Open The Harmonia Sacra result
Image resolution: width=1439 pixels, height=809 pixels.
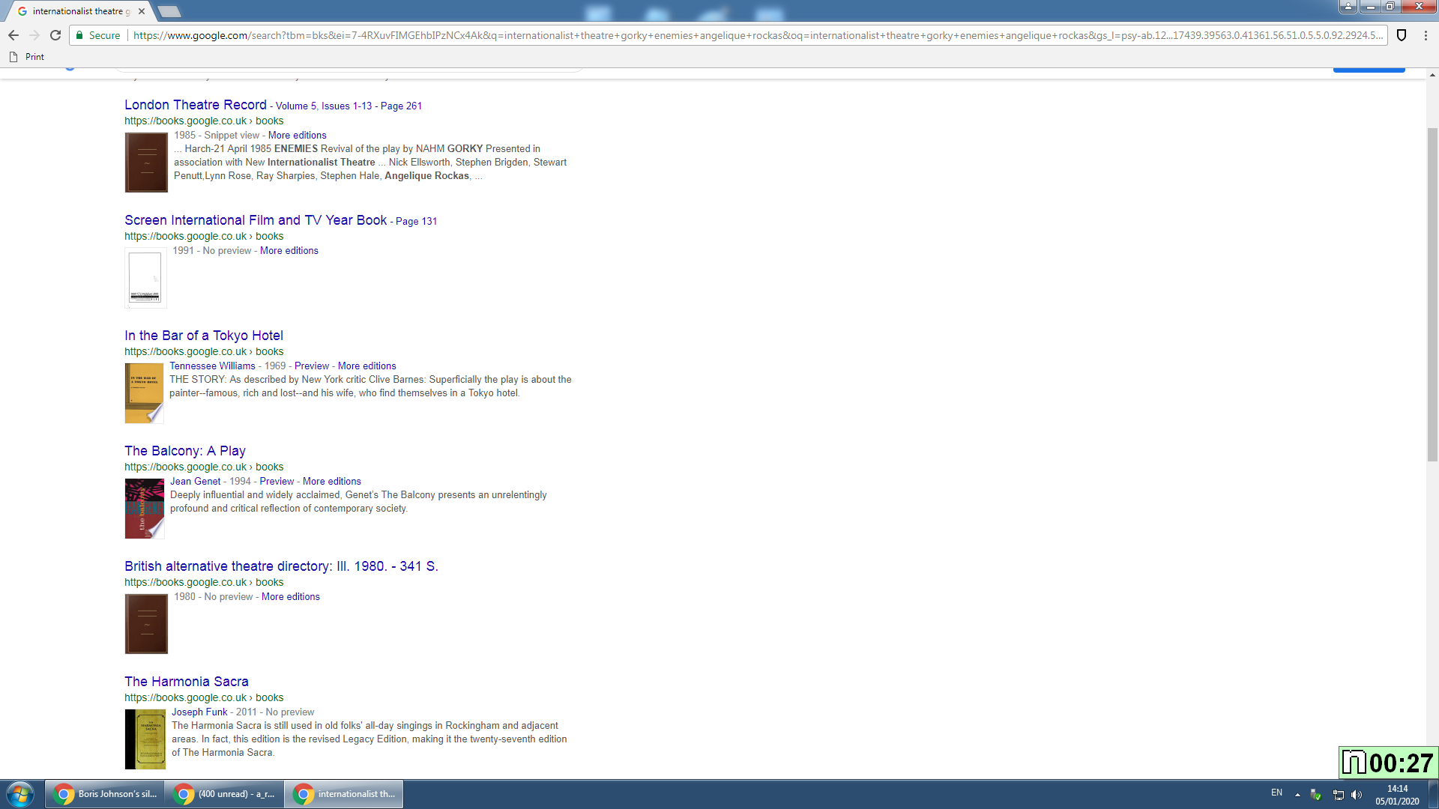coord(187,682)
